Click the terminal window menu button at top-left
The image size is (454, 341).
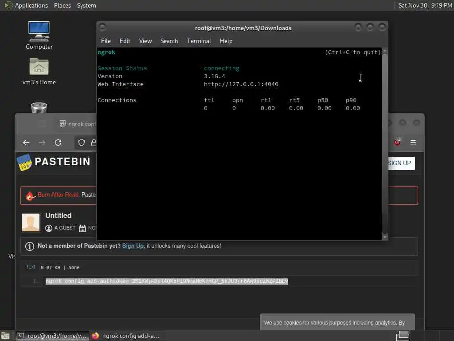(x=102, y=27)
